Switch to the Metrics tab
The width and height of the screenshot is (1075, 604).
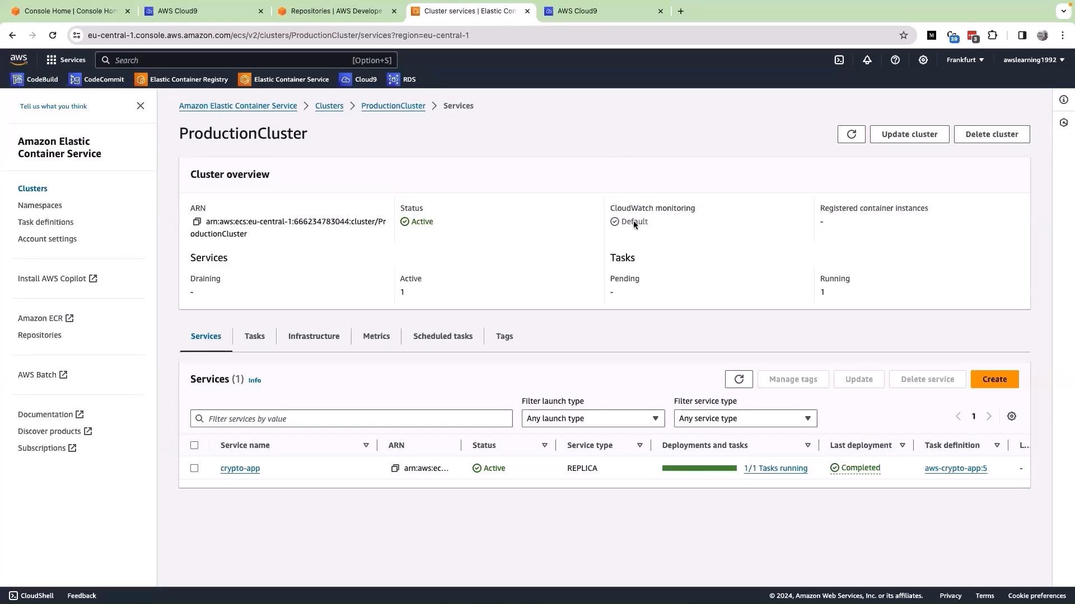(x=376, y=336)
